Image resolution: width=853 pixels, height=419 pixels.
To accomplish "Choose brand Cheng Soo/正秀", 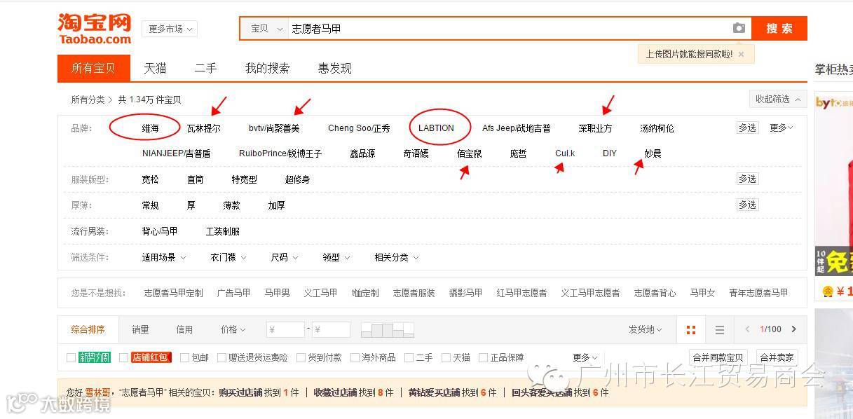I will [359, 128].
